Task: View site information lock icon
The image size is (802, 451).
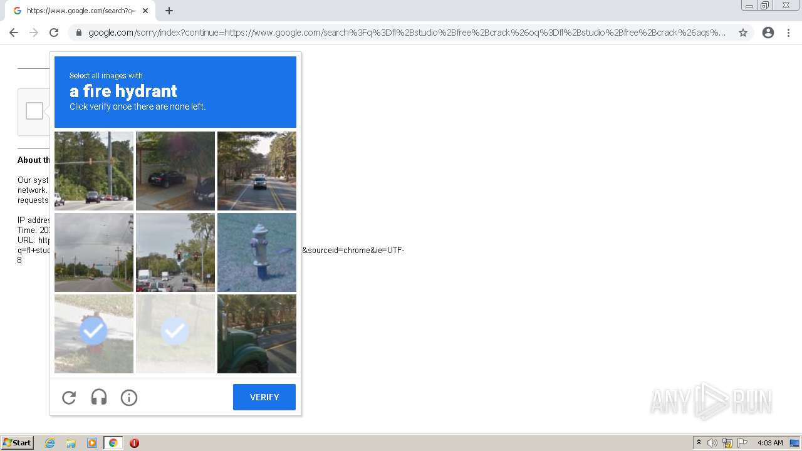Action: [x=79, y=33]
